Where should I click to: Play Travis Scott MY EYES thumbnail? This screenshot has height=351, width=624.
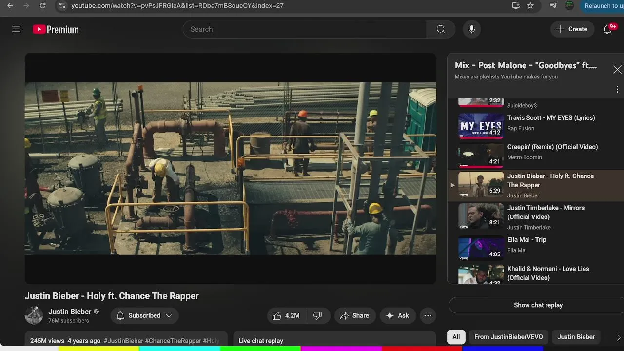tap(481, 126)
